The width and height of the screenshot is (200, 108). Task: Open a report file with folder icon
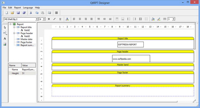12,13
